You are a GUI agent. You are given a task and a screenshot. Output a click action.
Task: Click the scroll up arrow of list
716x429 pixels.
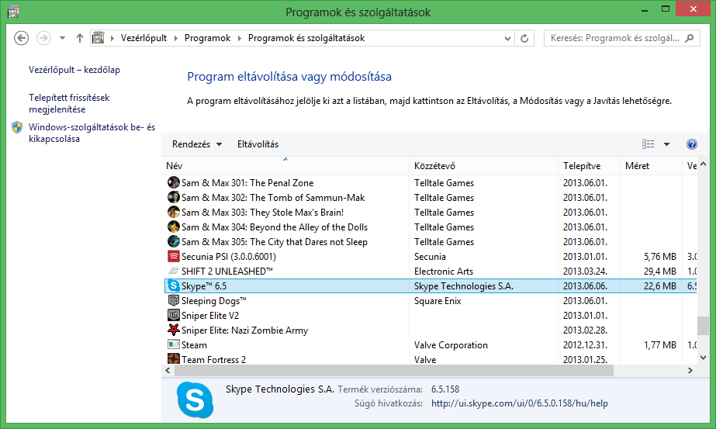pyautogui.click(x=704, y=164)
